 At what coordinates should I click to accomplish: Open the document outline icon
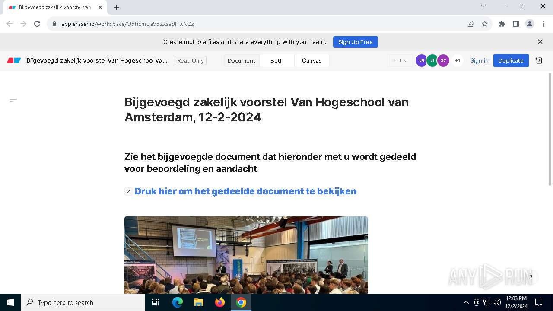13,101
